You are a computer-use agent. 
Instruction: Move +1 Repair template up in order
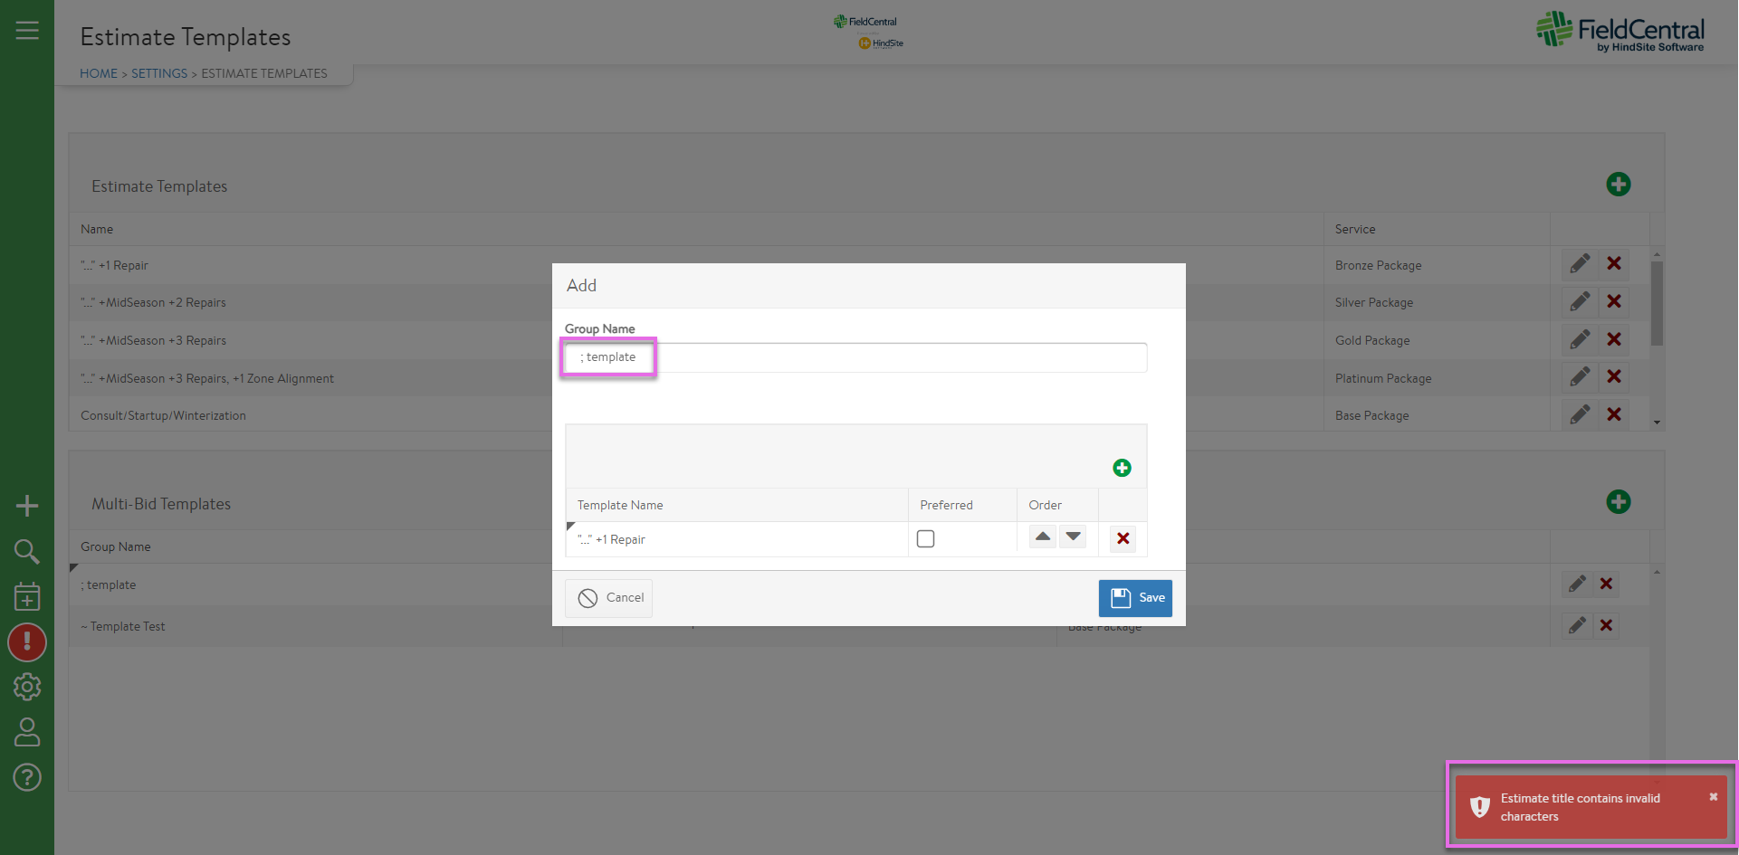[x=1043, y=537]
